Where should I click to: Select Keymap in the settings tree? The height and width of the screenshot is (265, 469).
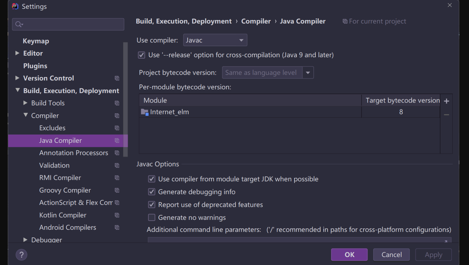(x=36, y=41)
